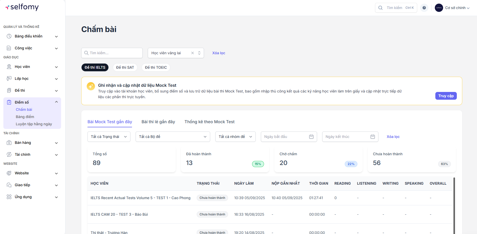Open the Tất cả Trạng thái dropdown
This screenshot has height=234, width=477.
tap(109, 137)
